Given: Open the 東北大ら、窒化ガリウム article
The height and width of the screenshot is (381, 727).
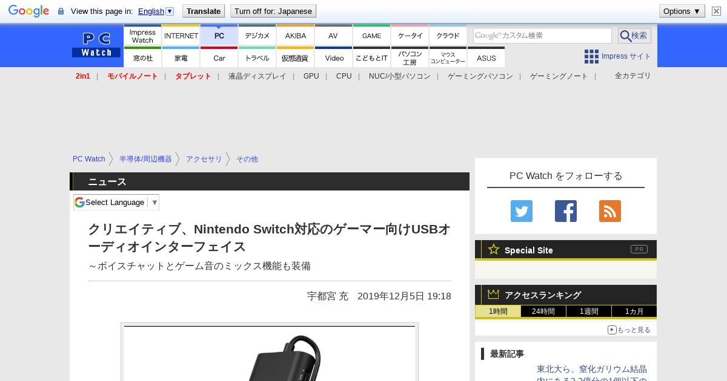Looking at the screenshot, I should [x=592, y=374].
